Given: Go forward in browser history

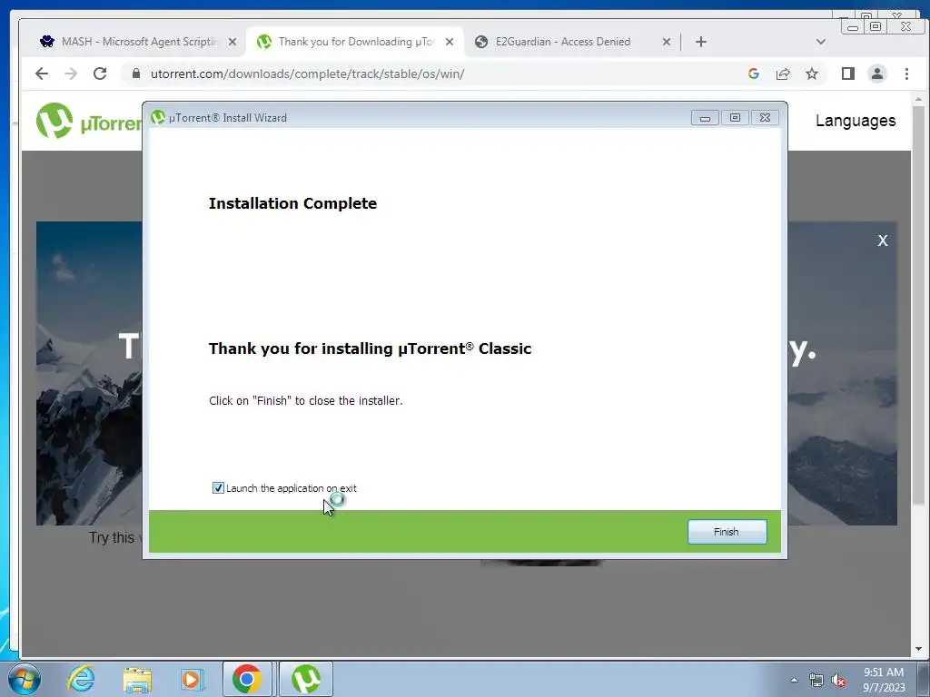Looking at the screenshot, I should coord(71,74).
